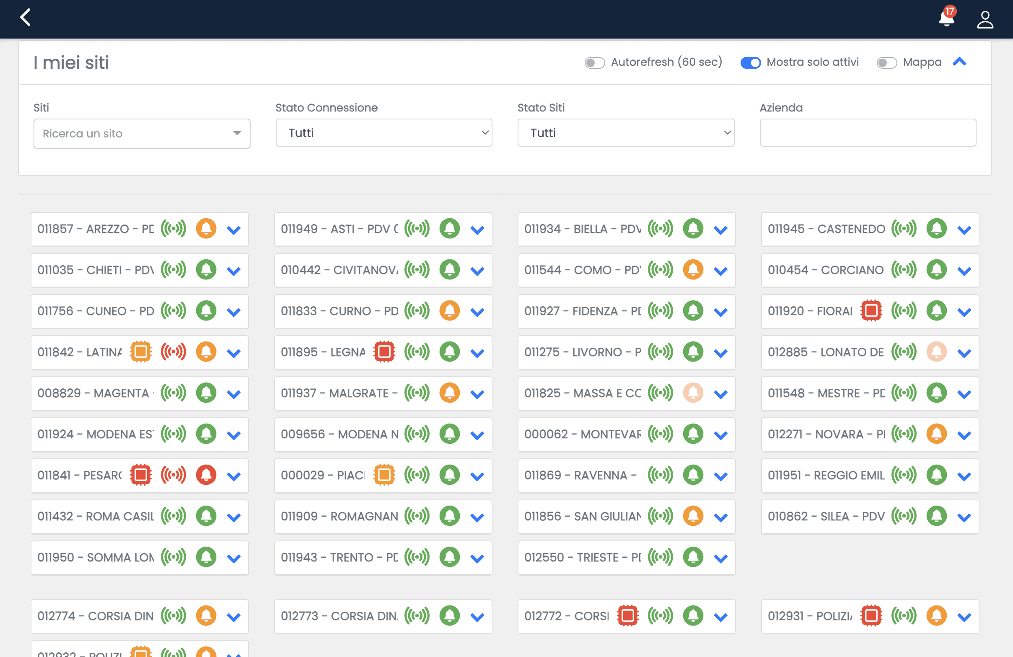Viewport: 1013px width, 657px height.
Task: Select site 011275 - LIVORNO text
Action: (583, 352)
